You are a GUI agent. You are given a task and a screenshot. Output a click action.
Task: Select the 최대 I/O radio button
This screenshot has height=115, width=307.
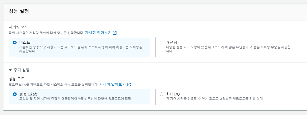161,94
